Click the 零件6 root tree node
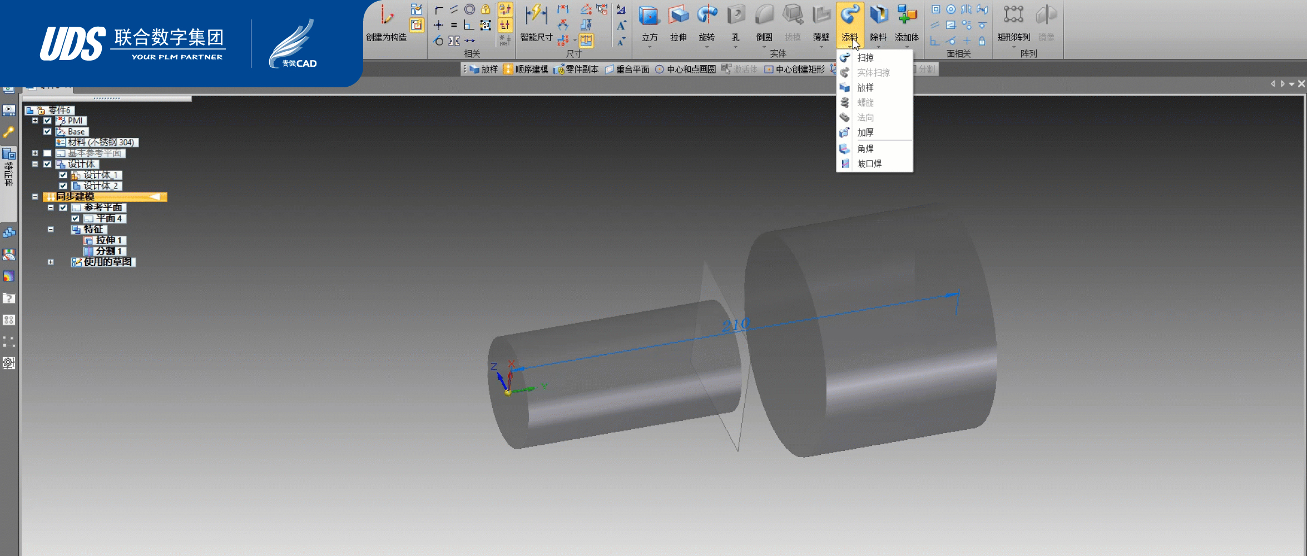Viewport: 1307px width, 556px height. (x=49, y=110)
